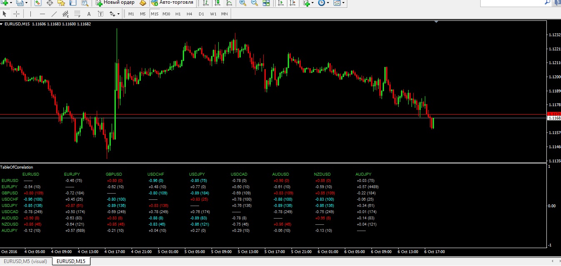The width and height of the screenshot is (561, 266).
Task: Select the M15 timeframe button
Action: [155, 14]
